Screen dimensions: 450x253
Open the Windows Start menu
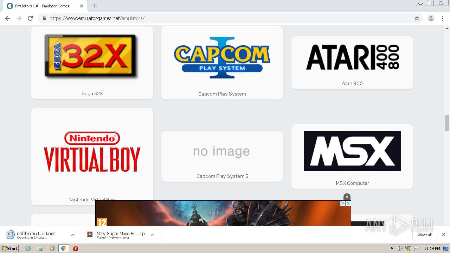tap(10, 248)
